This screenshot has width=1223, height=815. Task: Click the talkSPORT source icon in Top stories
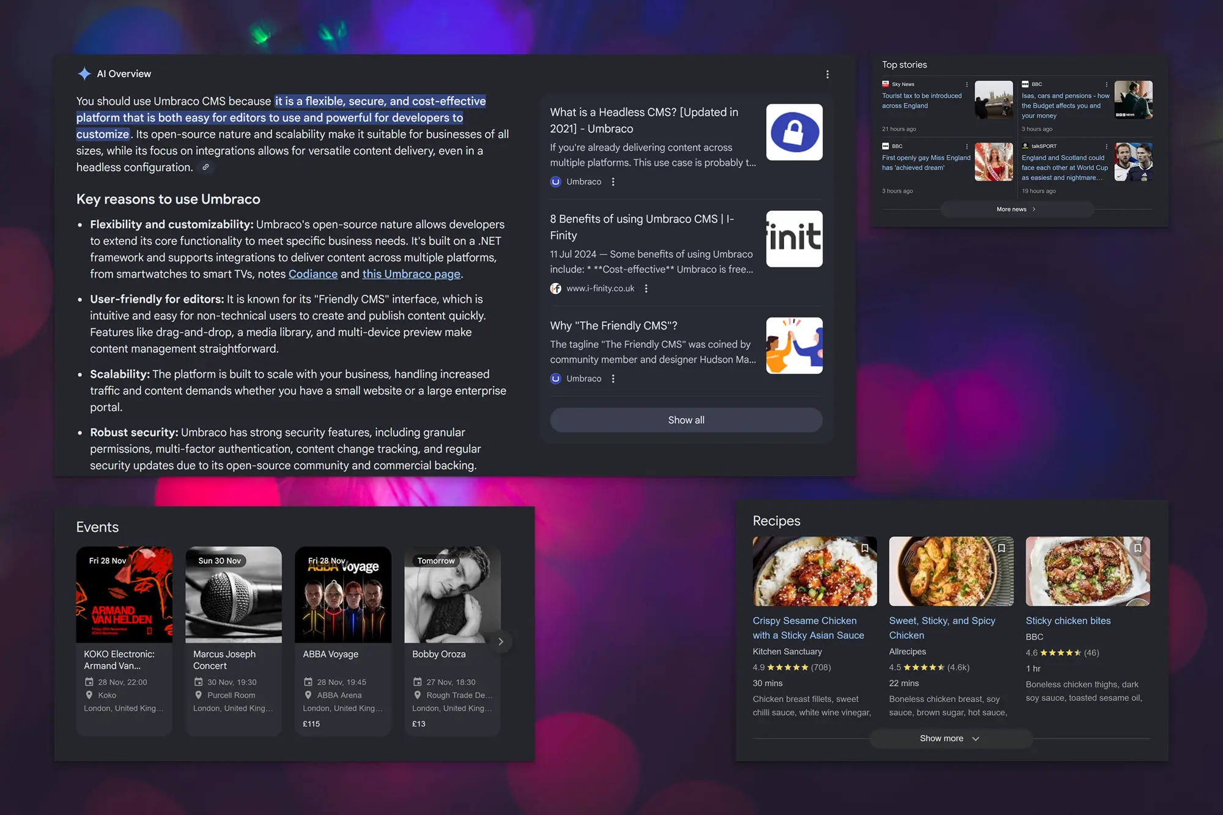point(1025,146)
